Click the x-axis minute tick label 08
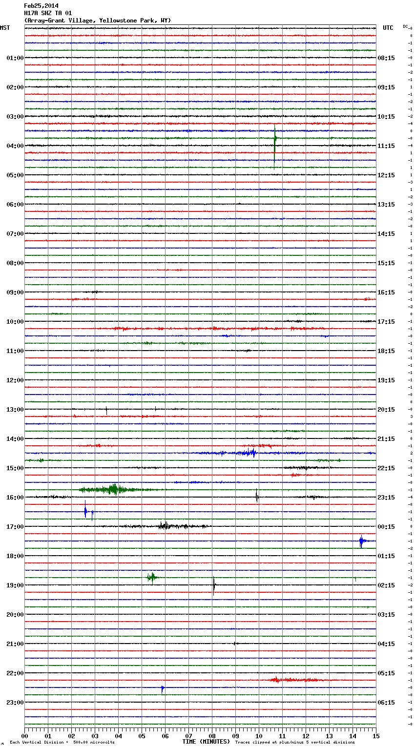This screenshot has width=415, height=749. pyautogui.click(x=212, y=736)
